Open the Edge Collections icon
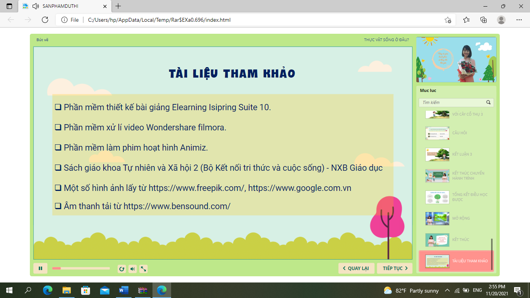Screen dimensions: 530x298 483,20
